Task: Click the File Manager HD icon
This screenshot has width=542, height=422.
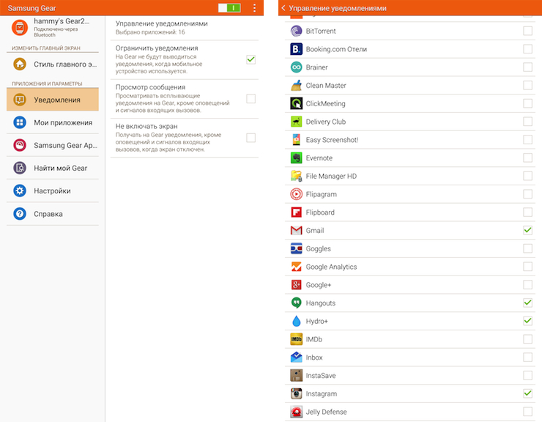Action: click(x=296, y=176)
